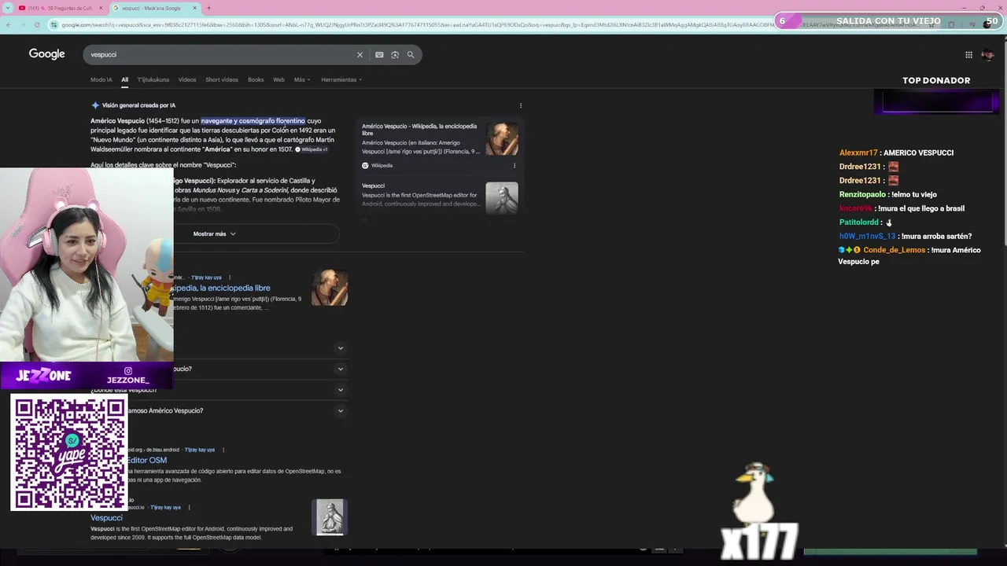This screenshot has width=1007, height=566.
Task: Open result options dots for Vespucci.io result
Action: tap(189, 507)
